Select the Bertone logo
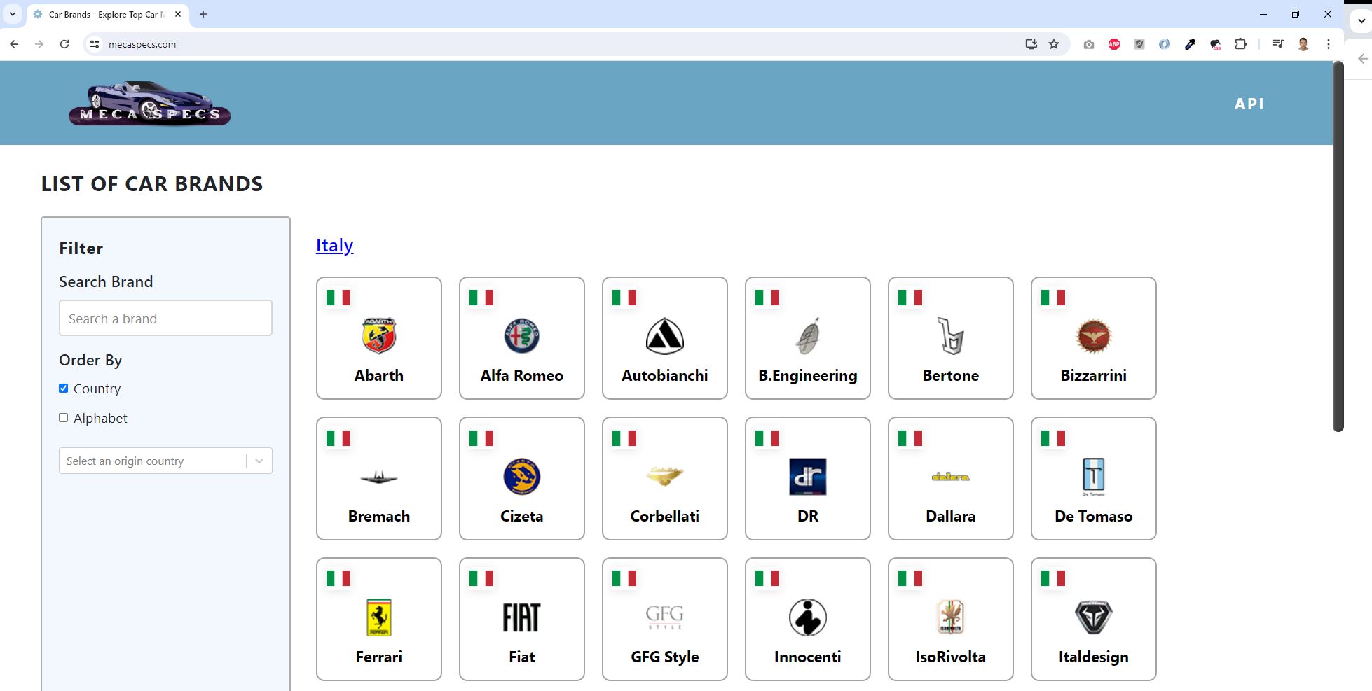 (951, 336)
